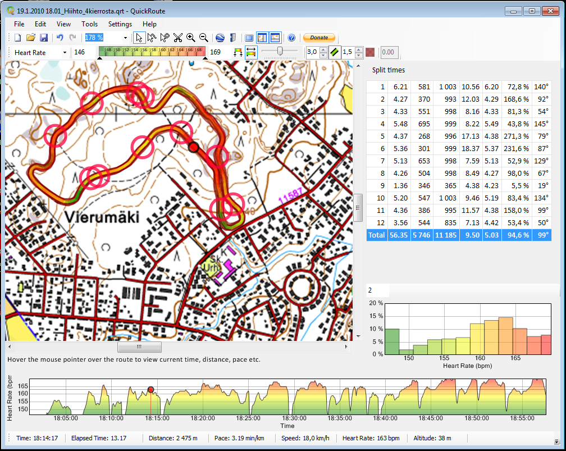The height and width of the screenshot is (451, 566).
Task: Select the zoom in magnifier
Action: [190, 38]
